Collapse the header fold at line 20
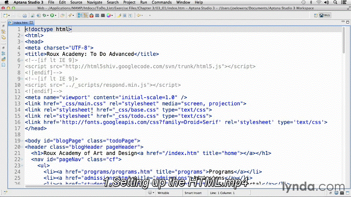Screen dimensions: 351x197 tap(22, 147)
